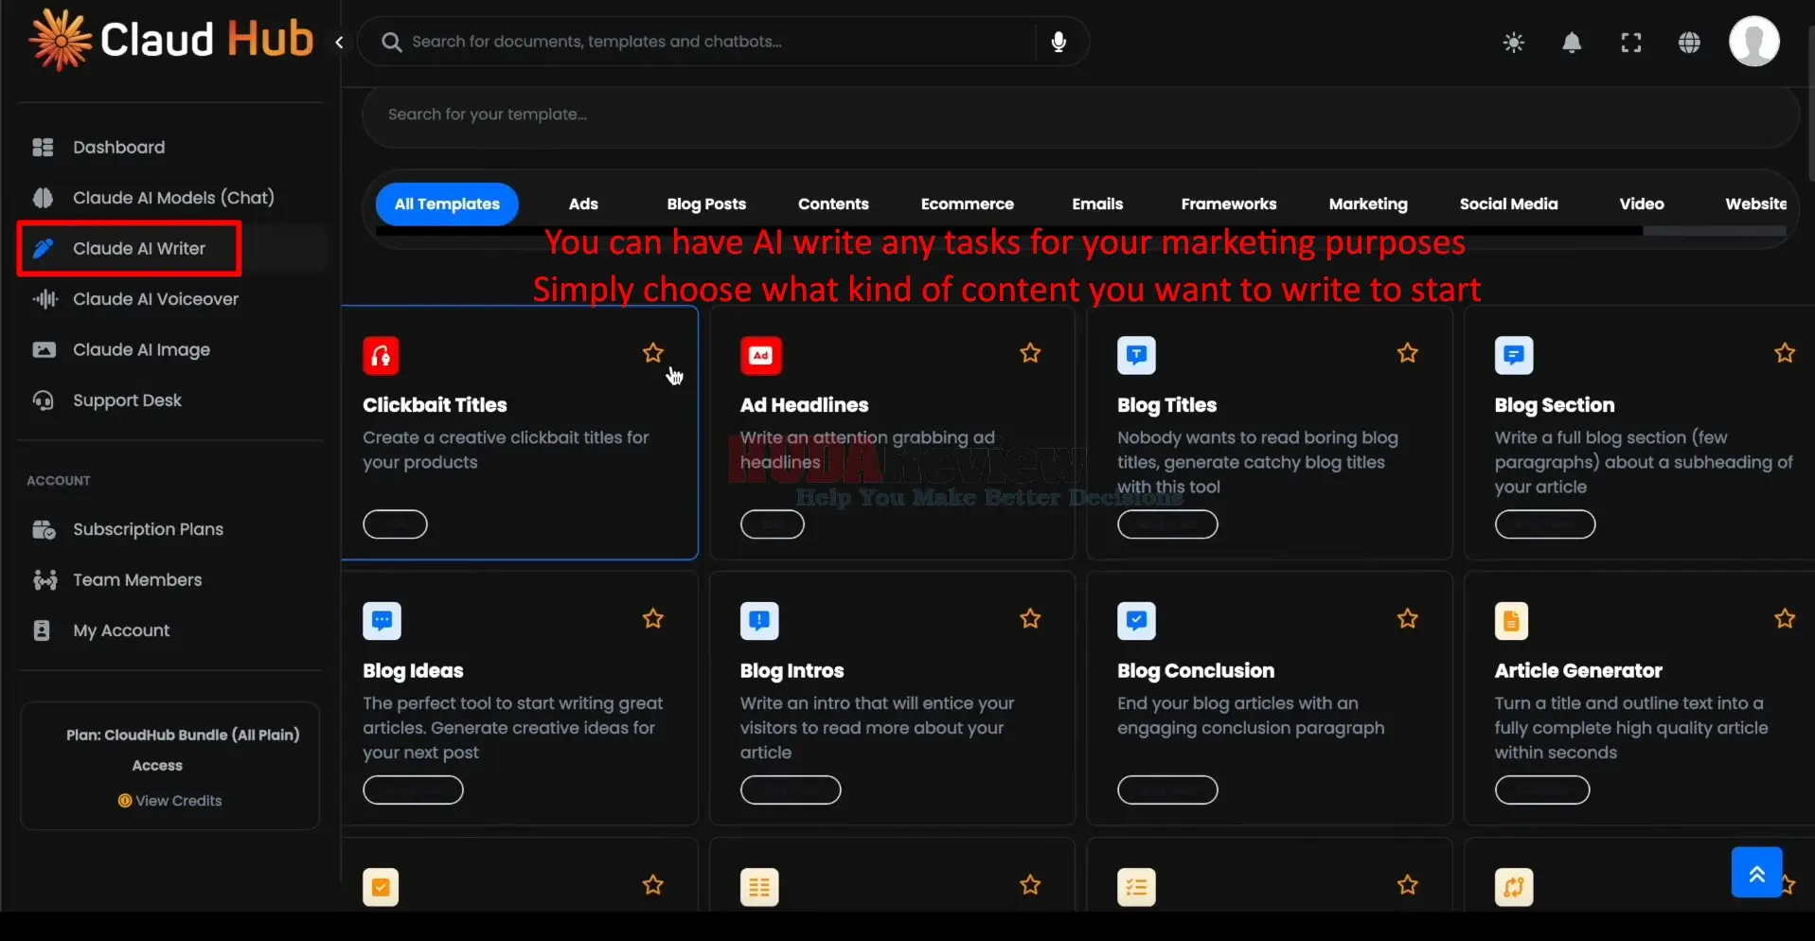Viewport: 1815px width, 941px height.
Task: Toggle light/dark theme sun icon
Action: [x=1514, y=43]
